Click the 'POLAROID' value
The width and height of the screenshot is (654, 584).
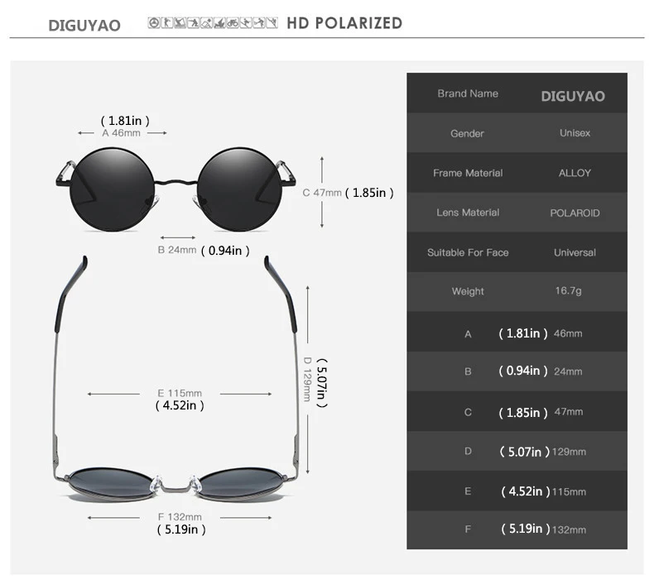(x=575, y=213)
